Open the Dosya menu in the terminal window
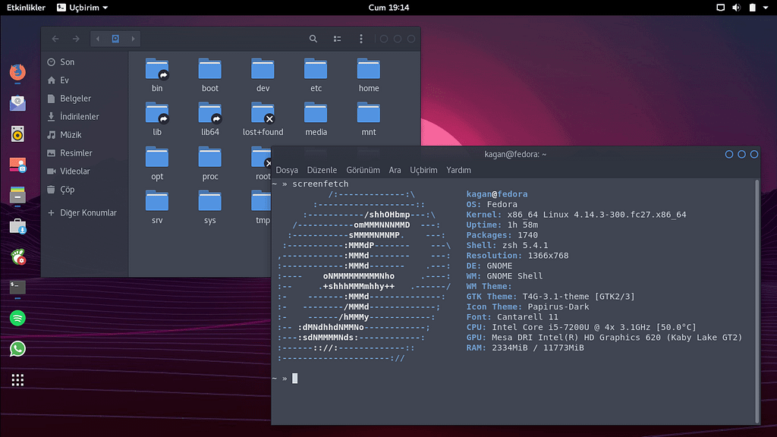777x437 pixels. (287, 170)
